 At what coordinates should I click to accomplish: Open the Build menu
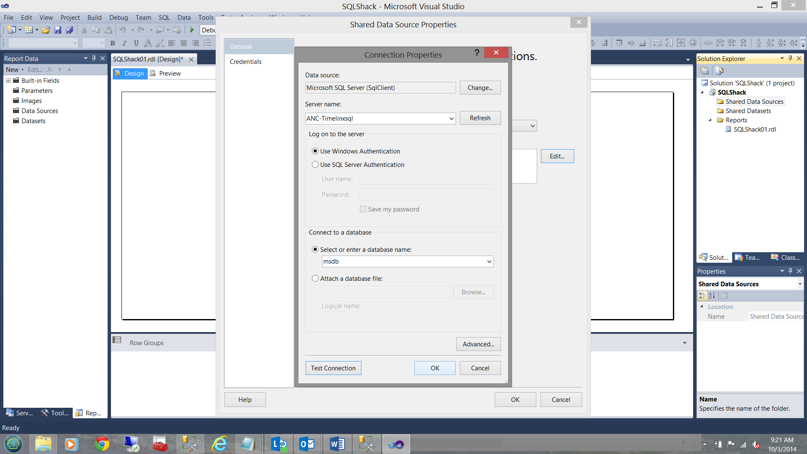coord(94,18)
